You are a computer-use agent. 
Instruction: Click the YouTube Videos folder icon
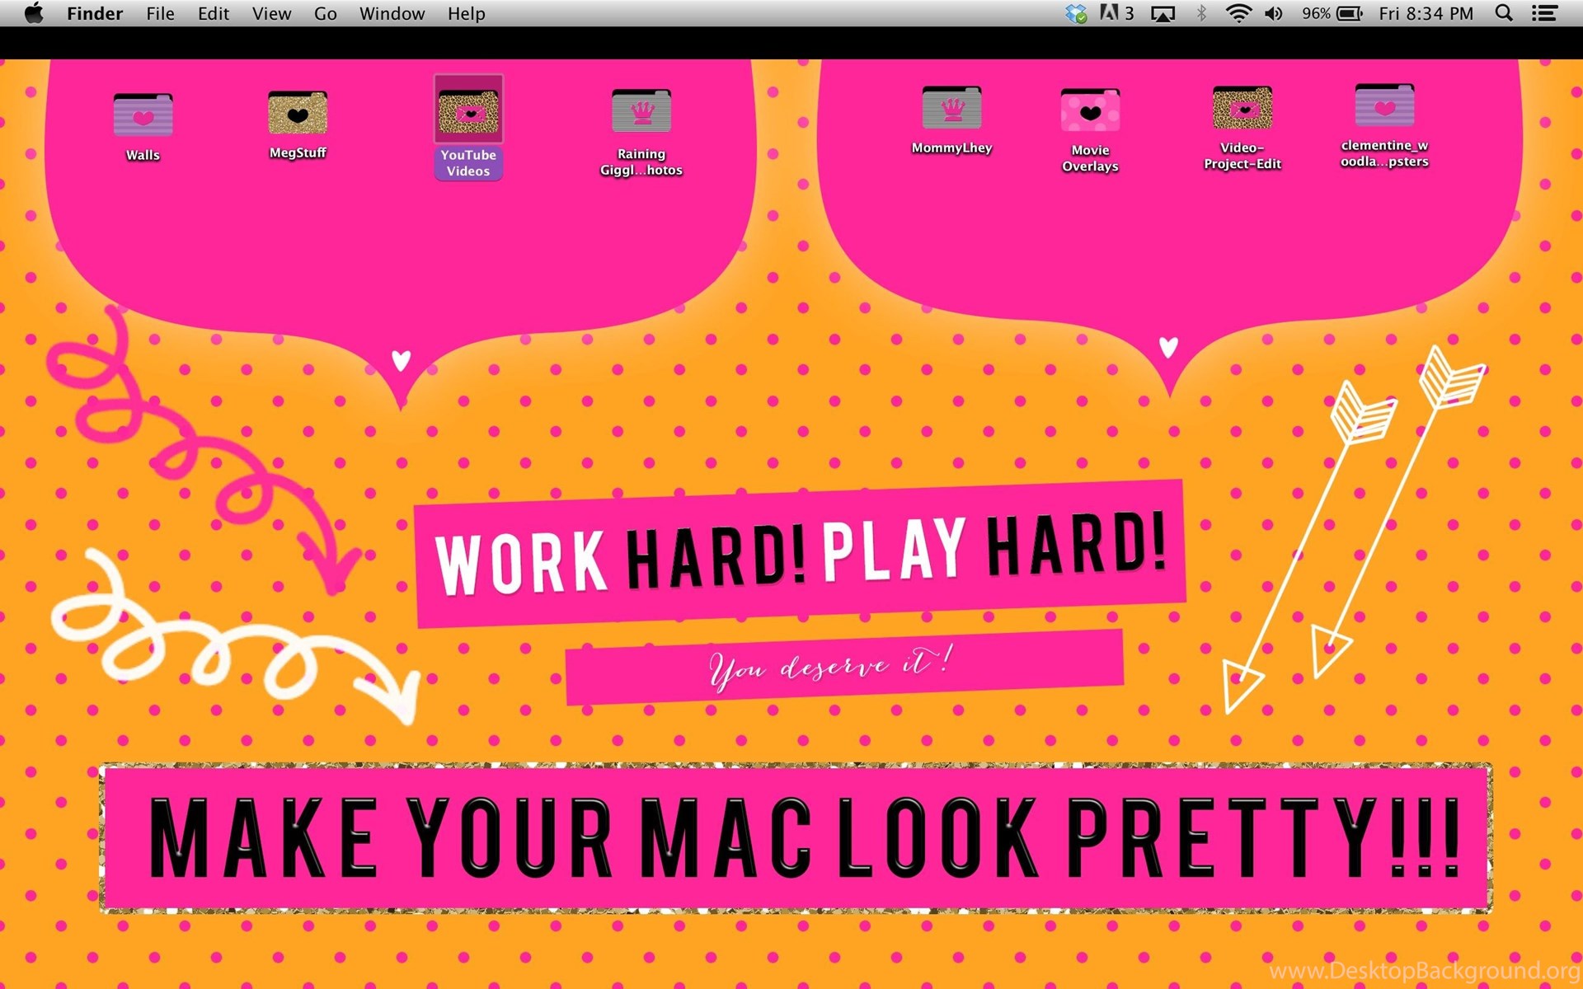tap(468, 110)
